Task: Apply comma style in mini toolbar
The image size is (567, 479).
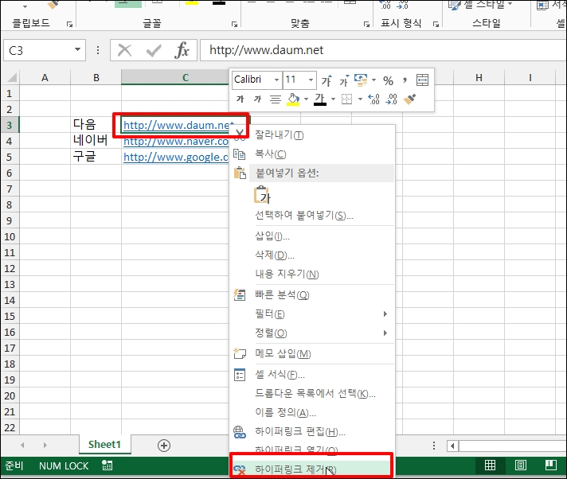Action: pos(405,80)
